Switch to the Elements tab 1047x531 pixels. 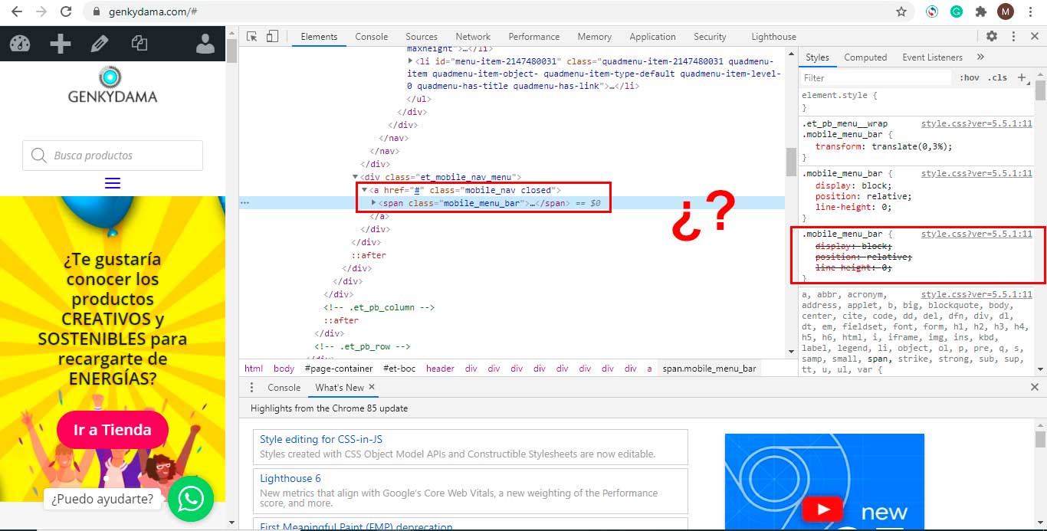point(319,37)
